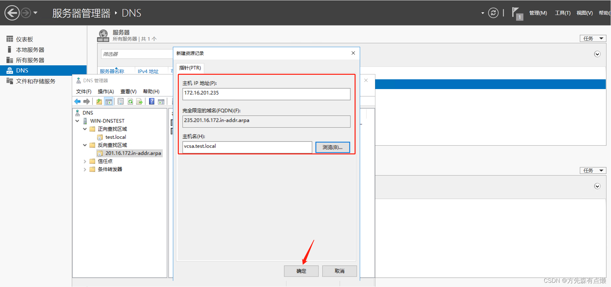Open the dropdown arrow beside the header refresh icon
Screen dimensions: 611x287
pyautogui.click(x=483, y=13)
